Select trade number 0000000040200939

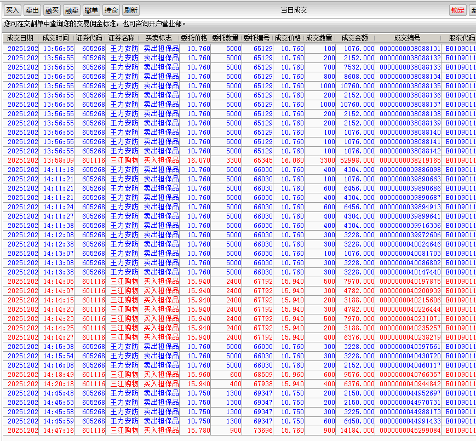tap(410, 291)
